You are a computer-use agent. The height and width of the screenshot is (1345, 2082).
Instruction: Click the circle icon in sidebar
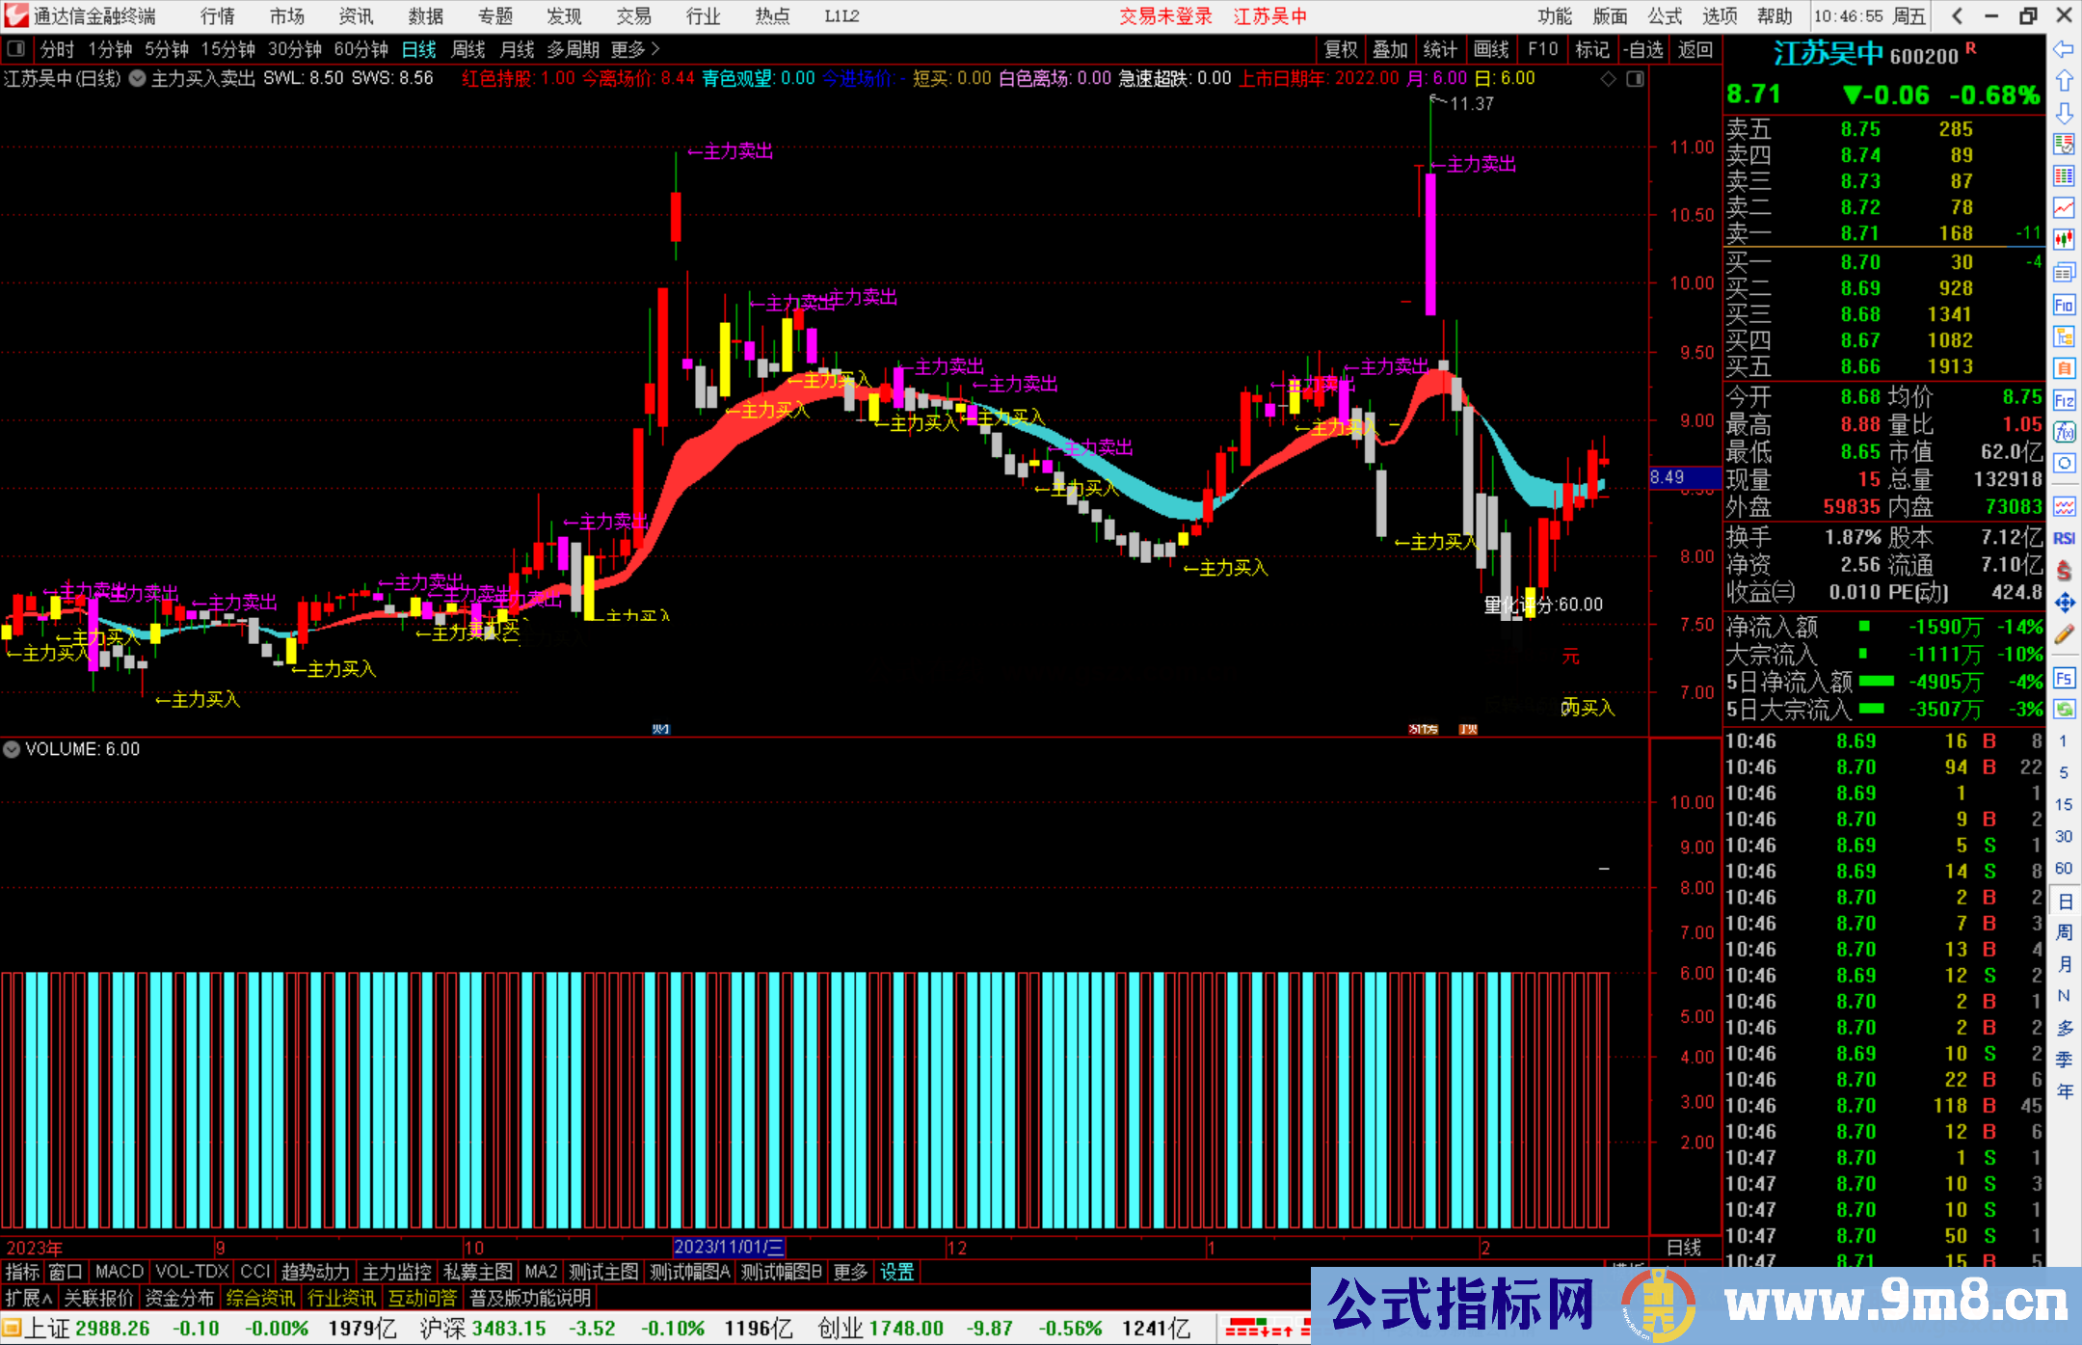coord(2064,464)
